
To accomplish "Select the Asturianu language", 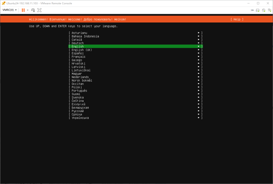I will pyautogui.click(x=136, y=33).
